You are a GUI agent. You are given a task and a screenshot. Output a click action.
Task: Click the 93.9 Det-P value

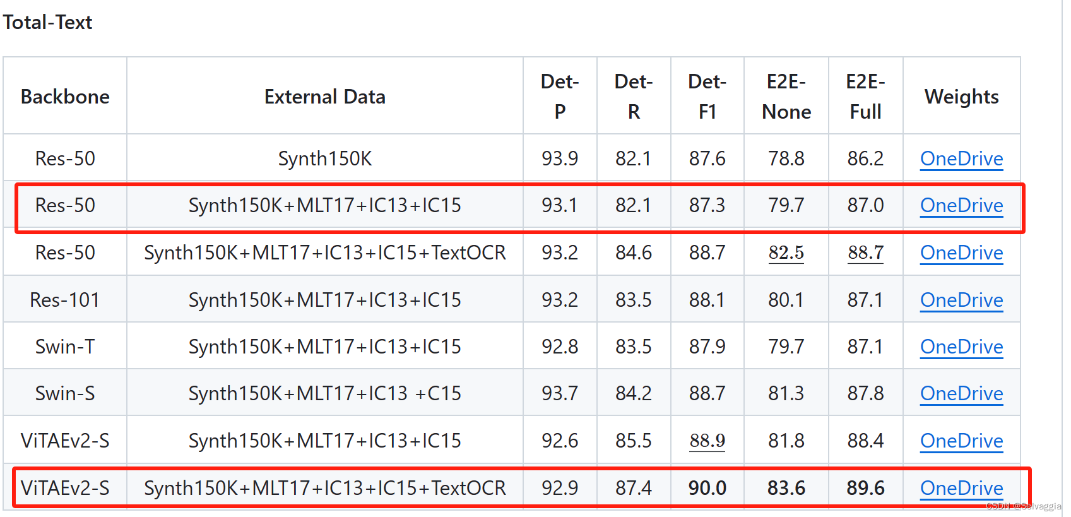(560, 158)
